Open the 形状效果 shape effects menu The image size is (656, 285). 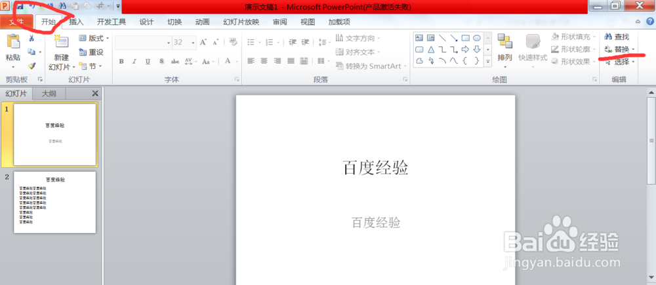pyautogui.click(x=573, y=62)
